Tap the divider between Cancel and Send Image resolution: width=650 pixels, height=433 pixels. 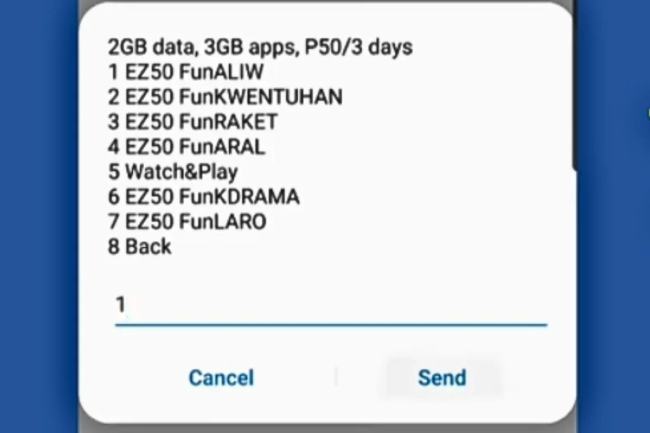(x=336, y=376)
